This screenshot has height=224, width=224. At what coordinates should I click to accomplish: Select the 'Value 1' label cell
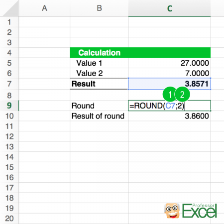[99, 63]
